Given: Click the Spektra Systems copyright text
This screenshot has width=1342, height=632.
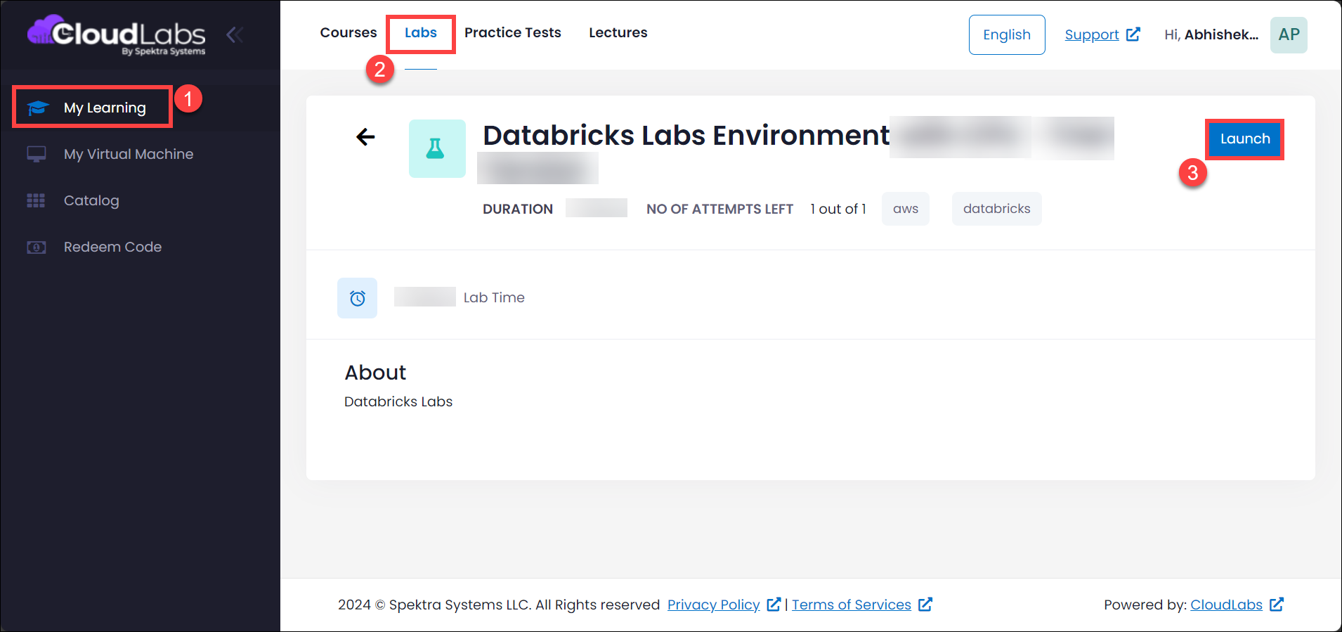Looking at the screenshot, I should click(x=499, y=605).
